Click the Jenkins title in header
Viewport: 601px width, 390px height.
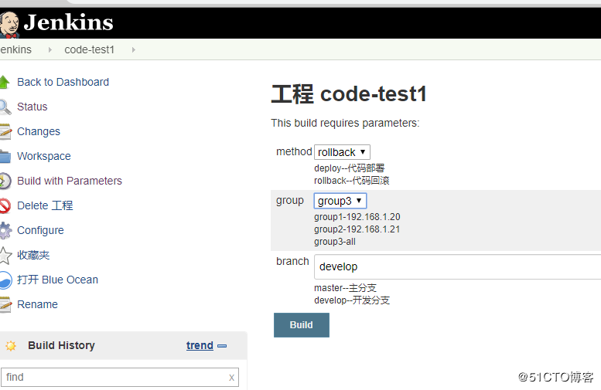68,22
